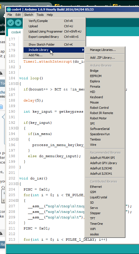Include the Wire library

click(105, 145)
